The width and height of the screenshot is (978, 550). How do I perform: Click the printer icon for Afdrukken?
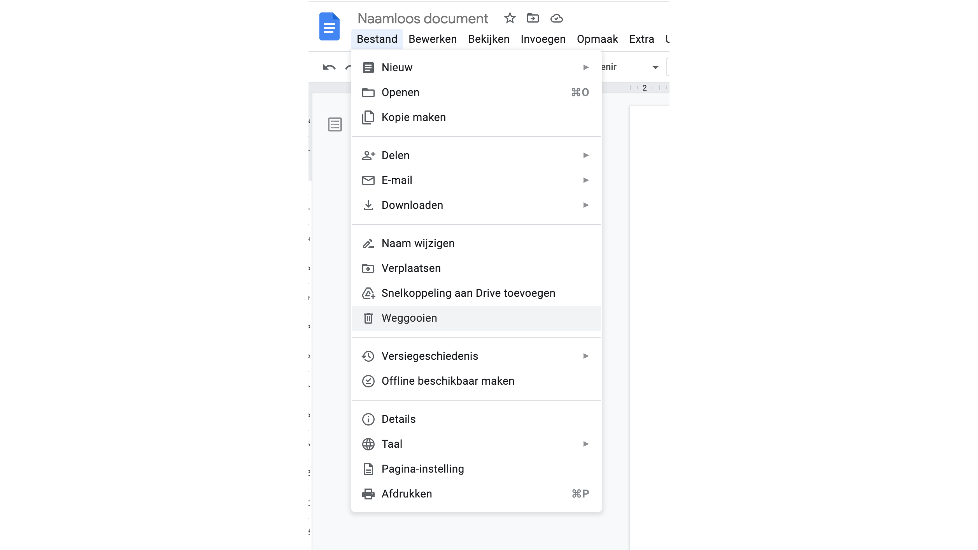pos(368,494)
